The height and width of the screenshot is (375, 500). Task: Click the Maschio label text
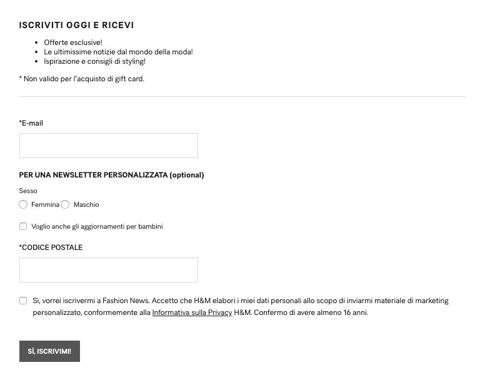86,204
